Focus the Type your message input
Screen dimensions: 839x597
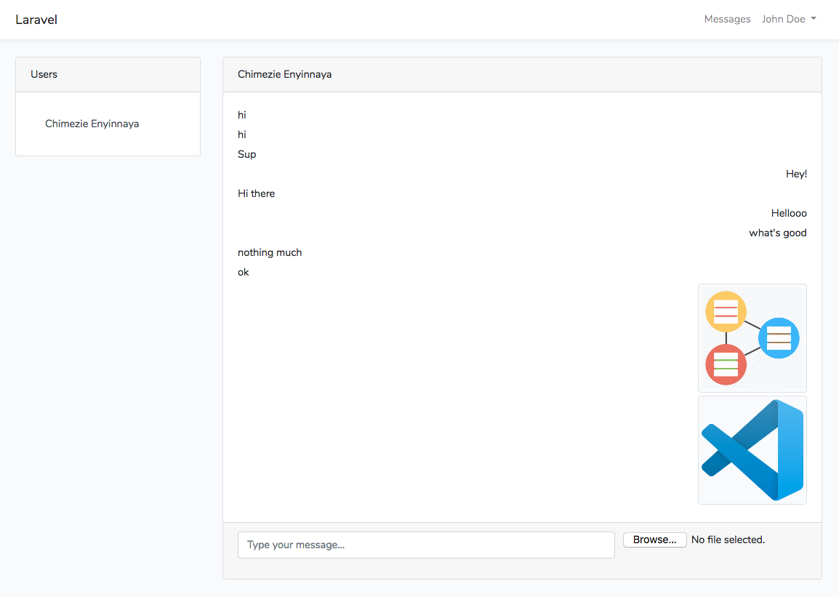point(426,545)
